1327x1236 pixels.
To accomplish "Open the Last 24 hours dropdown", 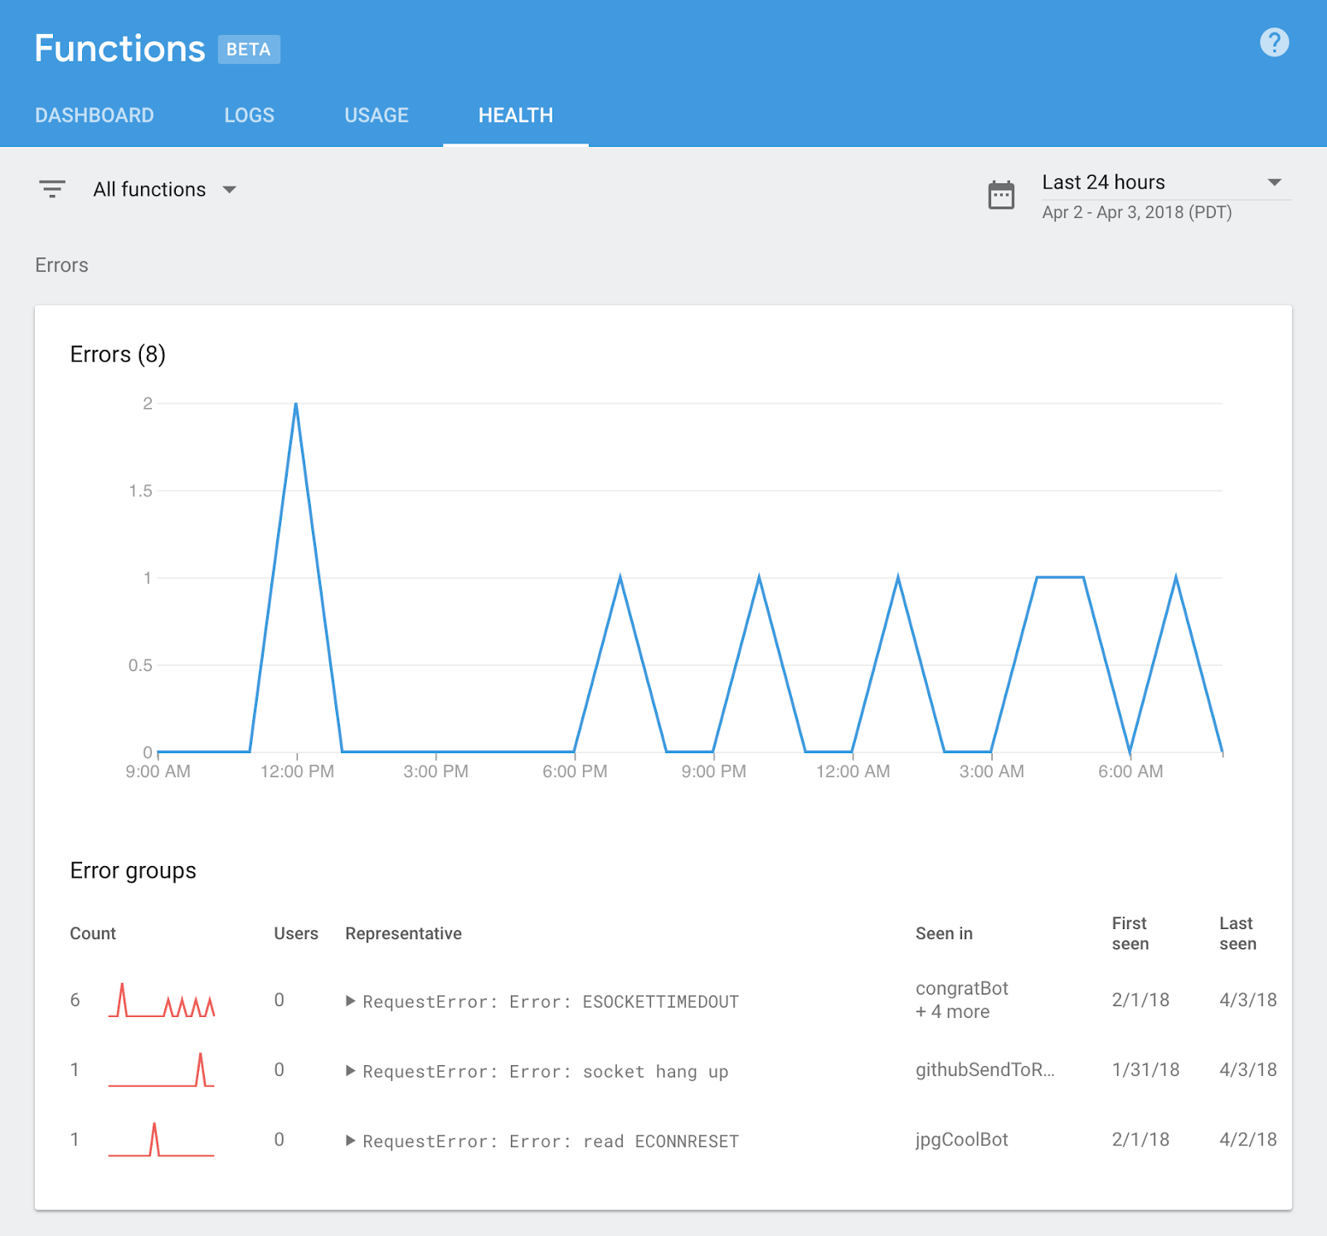I will pos(1166,182).
